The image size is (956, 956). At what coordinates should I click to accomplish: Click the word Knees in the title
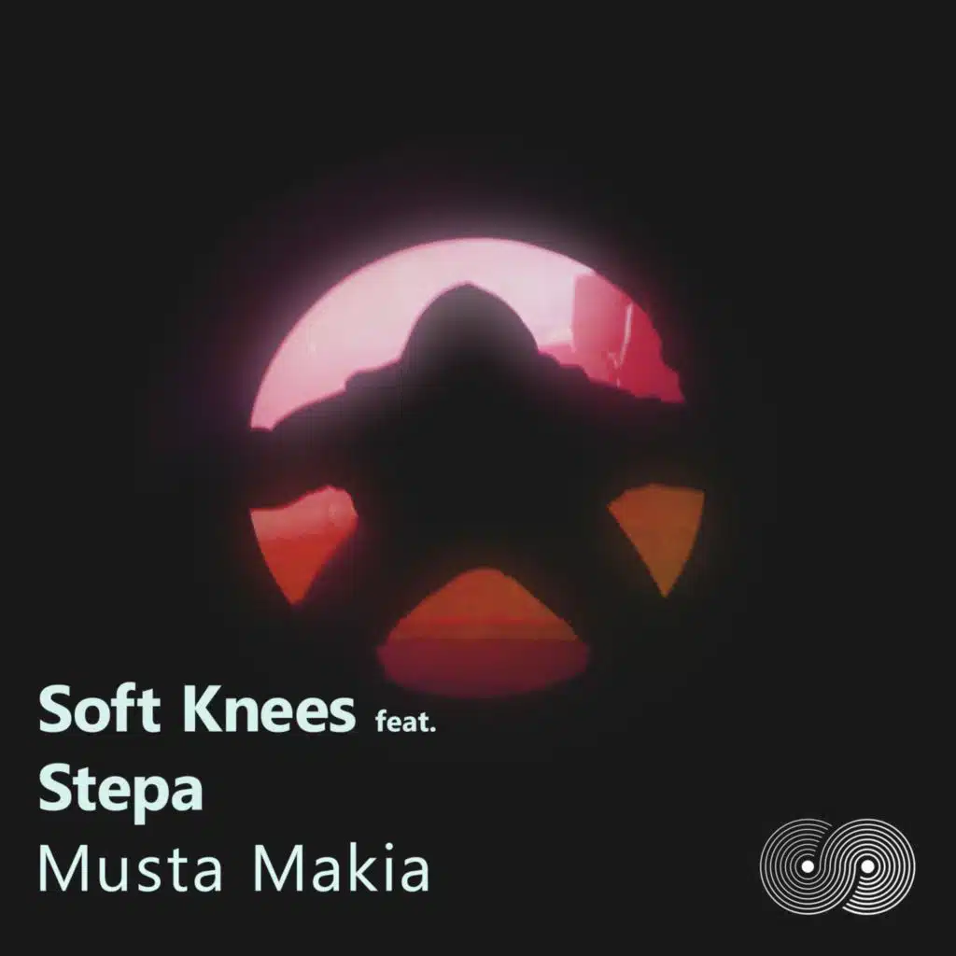(270, 710)
